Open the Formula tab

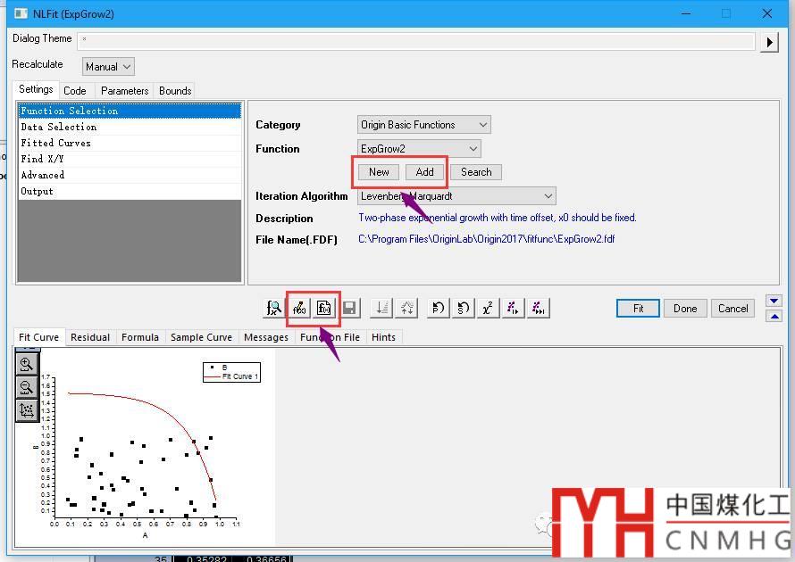[140, 337]
